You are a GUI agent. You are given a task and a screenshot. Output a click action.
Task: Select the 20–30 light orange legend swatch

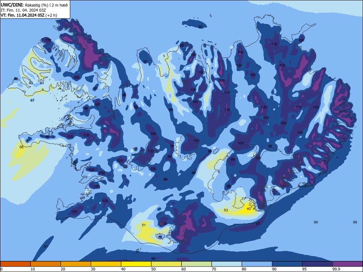point(76,264)
